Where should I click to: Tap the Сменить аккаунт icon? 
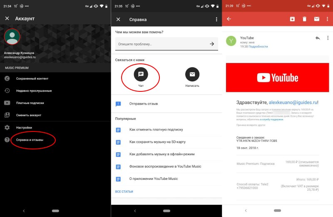(7, 115)
